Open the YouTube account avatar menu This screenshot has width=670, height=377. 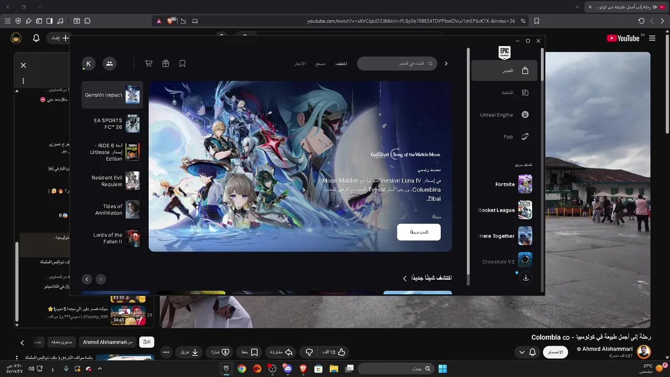16,38
